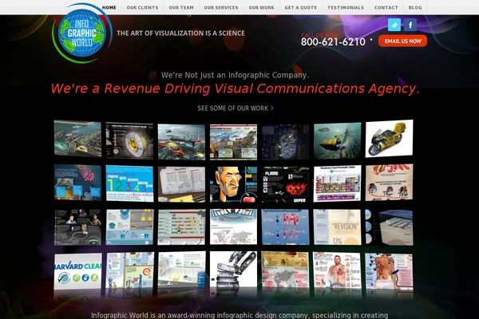Click the 800-621-6210 phone number
The width and height of the screenshot is (479, 319).
coord(333,41)
